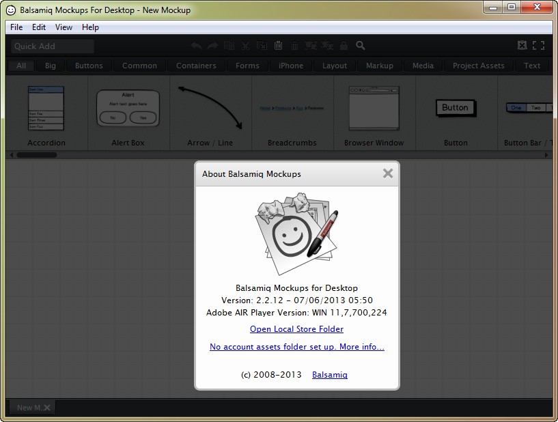Switch to the Common category tab

pyautogui.click(x=139, y=66)
